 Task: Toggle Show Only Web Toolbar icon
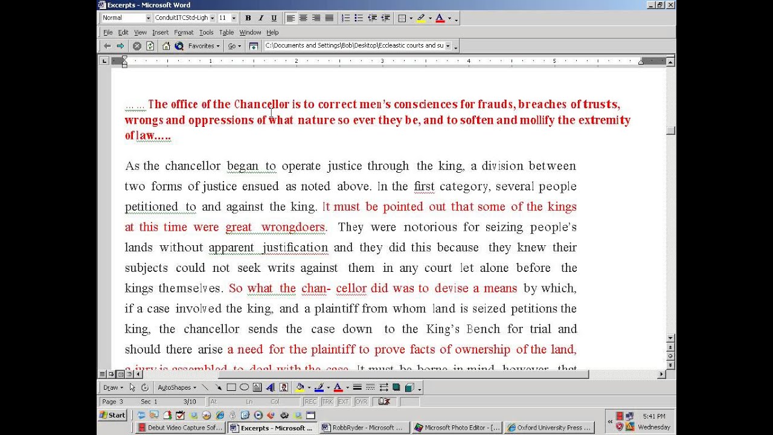pyautogui.click(x=254, y=46)
